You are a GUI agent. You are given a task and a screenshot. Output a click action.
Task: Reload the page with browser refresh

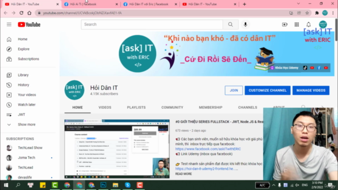21,13
